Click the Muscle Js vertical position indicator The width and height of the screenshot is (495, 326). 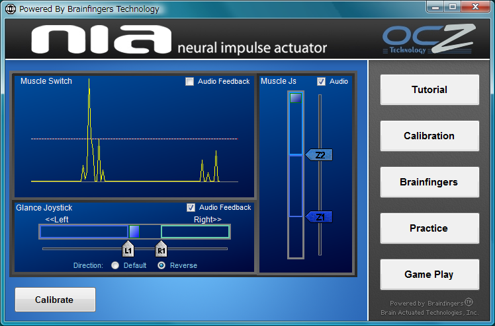pos(296,98)
